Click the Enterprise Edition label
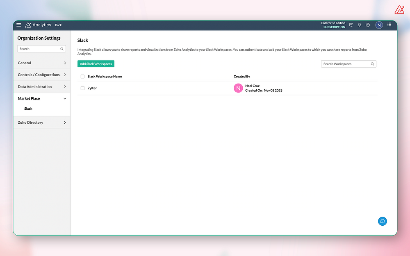This screenshot has width=410, height=256. (333, 23)
